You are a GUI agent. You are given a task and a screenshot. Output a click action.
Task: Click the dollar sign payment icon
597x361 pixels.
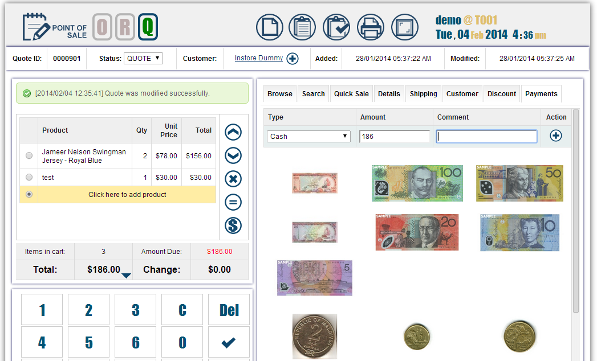coord(233,225)
